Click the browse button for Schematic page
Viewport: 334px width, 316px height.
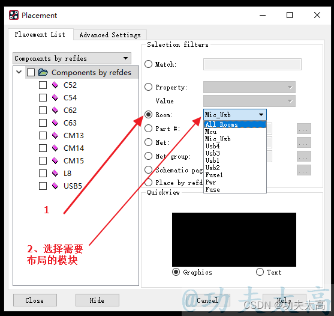(x=304, y=170)
